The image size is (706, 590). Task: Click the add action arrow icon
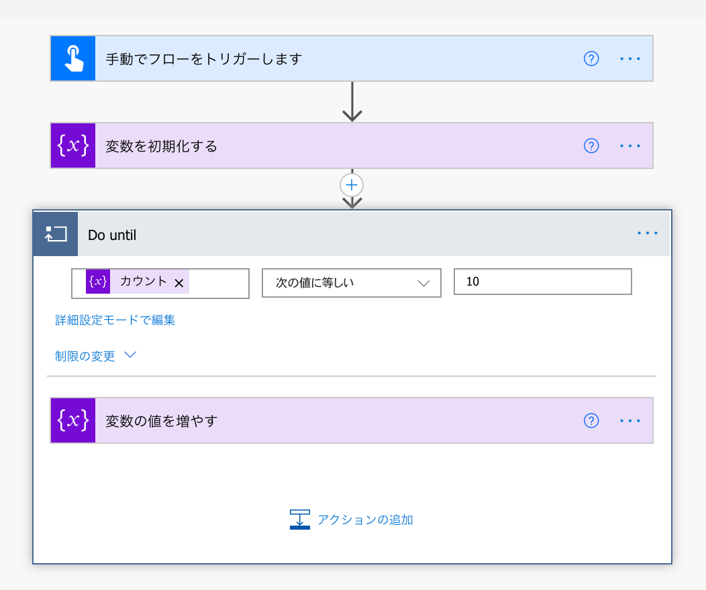(300, 519)
